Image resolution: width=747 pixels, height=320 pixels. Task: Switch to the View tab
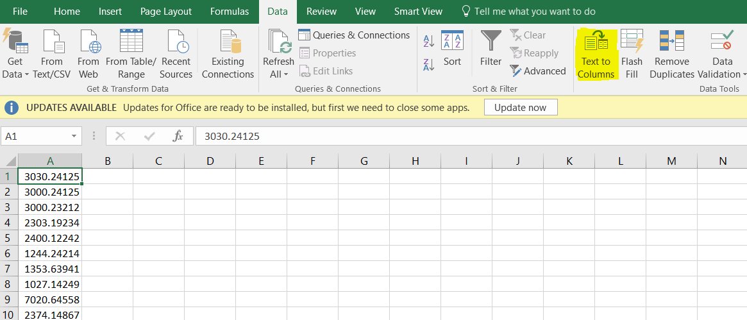pyautogui.click(x=365, y=12)
